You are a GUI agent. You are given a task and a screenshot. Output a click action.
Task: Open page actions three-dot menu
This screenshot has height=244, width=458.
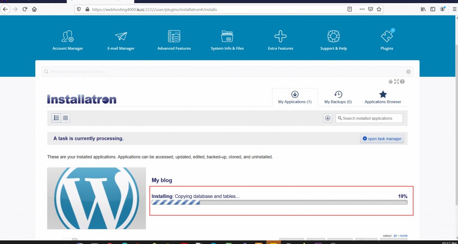click(362, 9)
